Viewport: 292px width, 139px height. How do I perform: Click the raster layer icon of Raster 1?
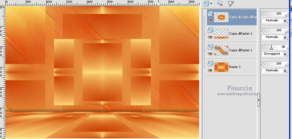tap(210, 64)
